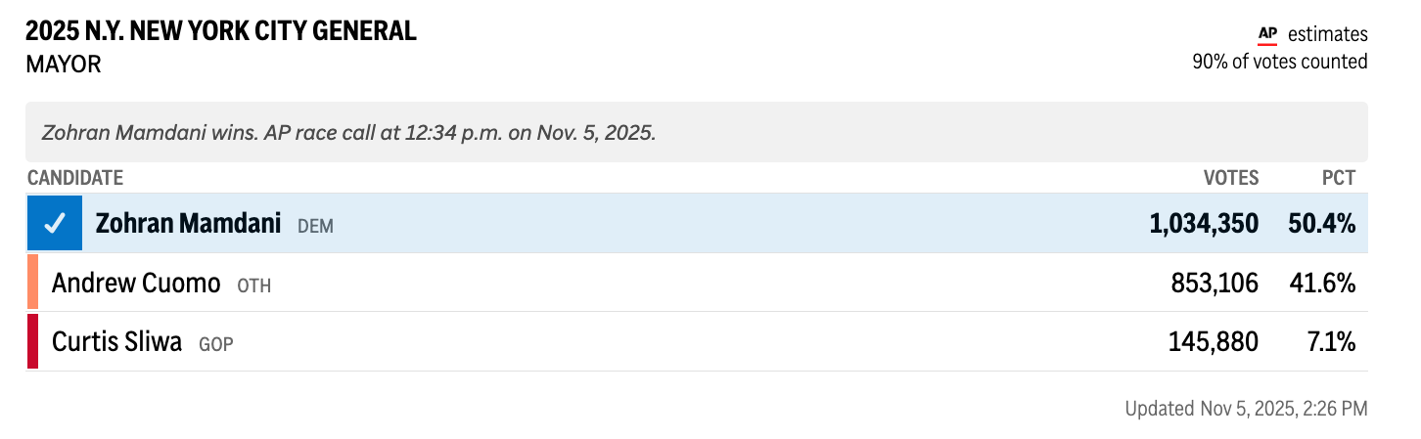Viewport: 1421px width, 439px height.
Task: Click the DEM party label
Action: tap(315, 226)
